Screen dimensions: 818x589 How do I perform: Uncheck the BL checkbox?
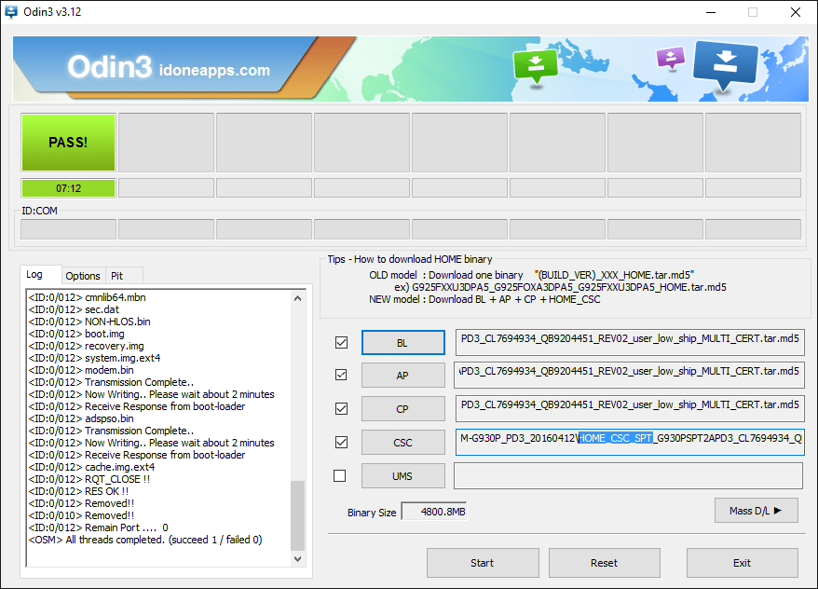click(x=341, y=342)
